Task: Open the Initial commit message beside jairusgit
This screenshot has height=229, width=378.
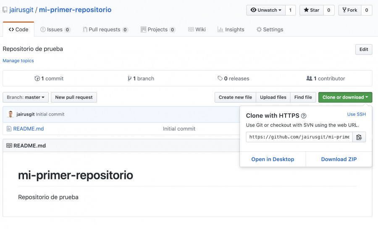Action: pos(50,114)
